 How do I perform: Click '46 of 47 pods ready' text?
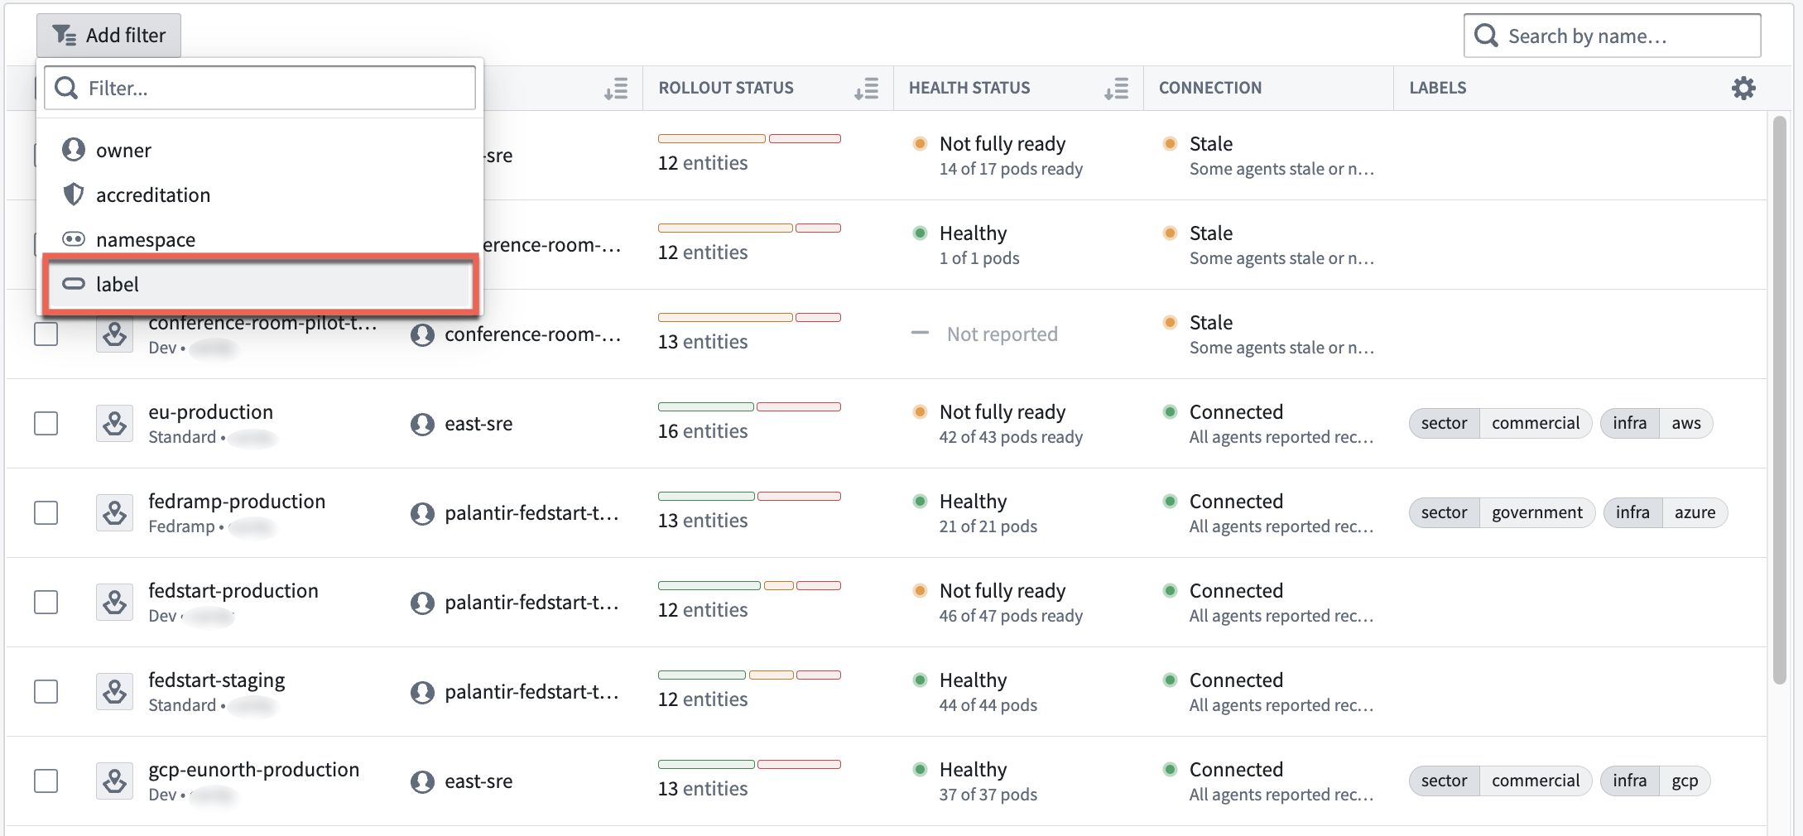click(x=1011, y=616)
